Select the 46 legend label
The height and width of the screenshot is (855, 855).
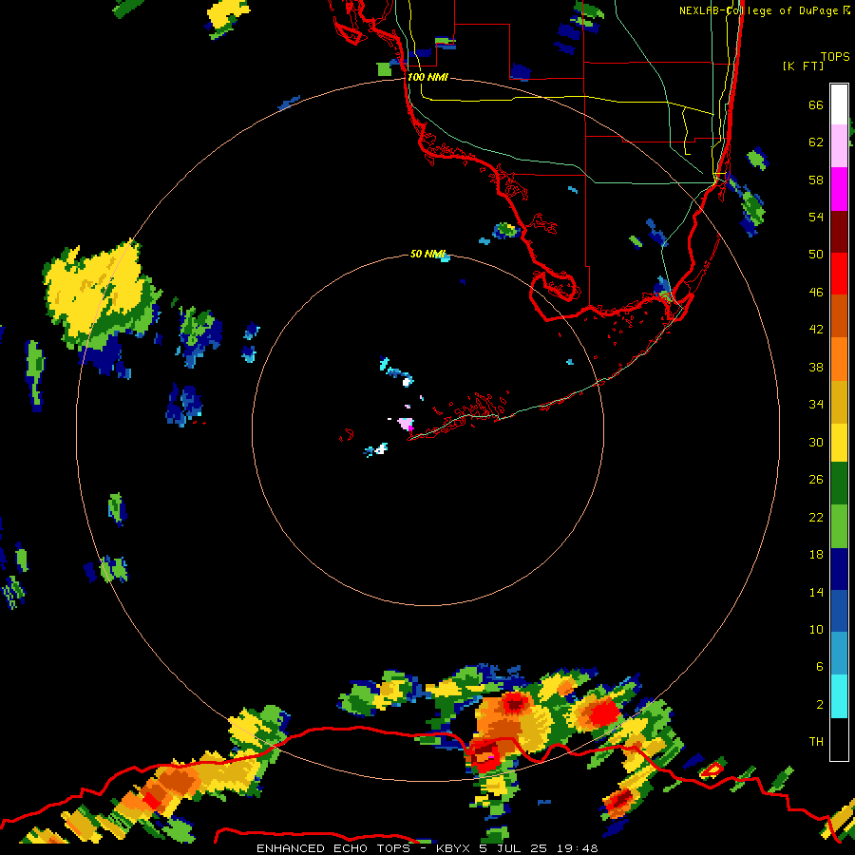(816, 293)
